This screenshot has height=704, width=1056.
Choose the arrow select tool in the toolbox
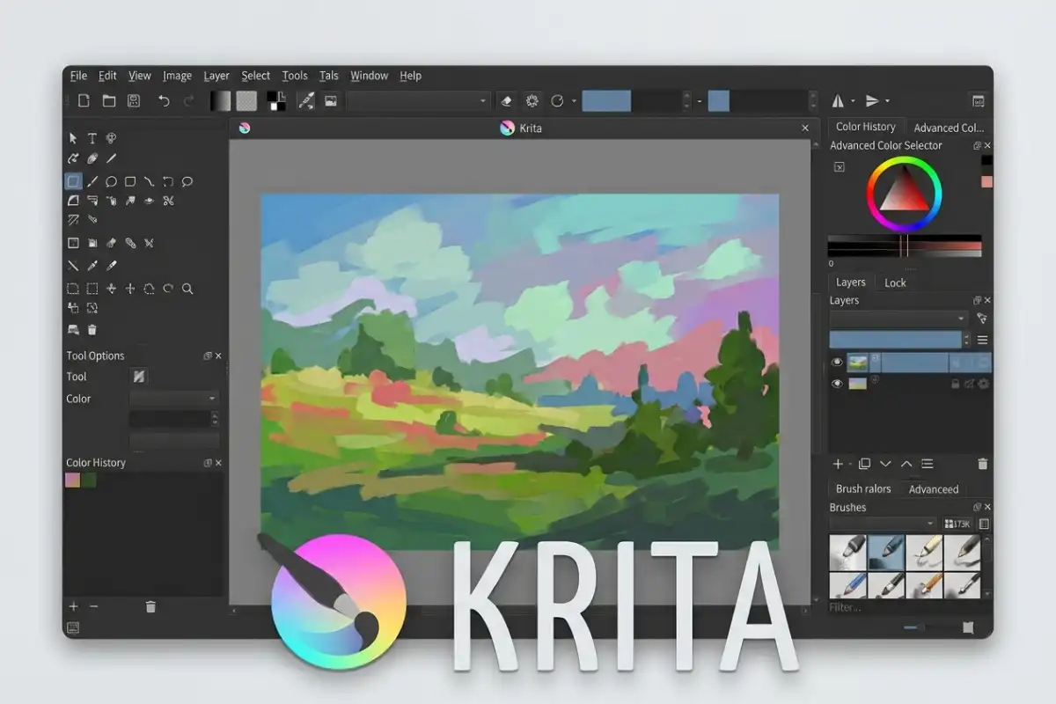pos(73,138)
